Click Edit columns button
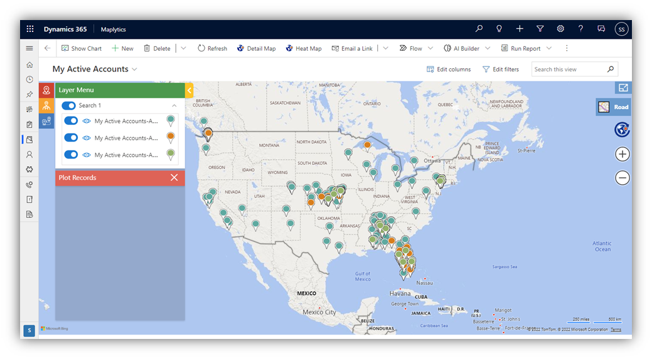The height and width of the screenshot is (359, 652). 449,70
